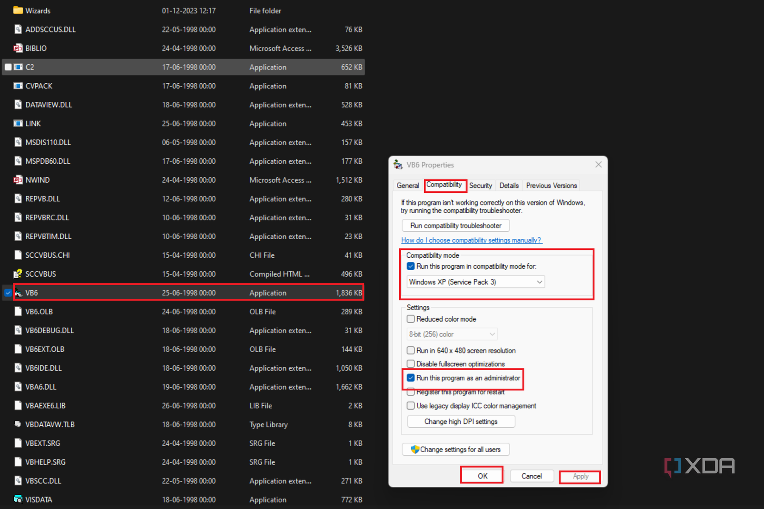The width and height of the screenshot is (764, 509).
Task: Click the VB6 application icon in the file list
Action: (18, 292)
